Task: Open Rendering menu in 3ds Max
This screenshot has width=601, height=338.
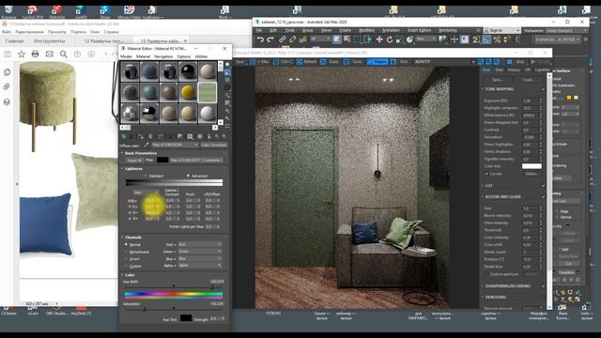Action: click(x=448, y=30)
